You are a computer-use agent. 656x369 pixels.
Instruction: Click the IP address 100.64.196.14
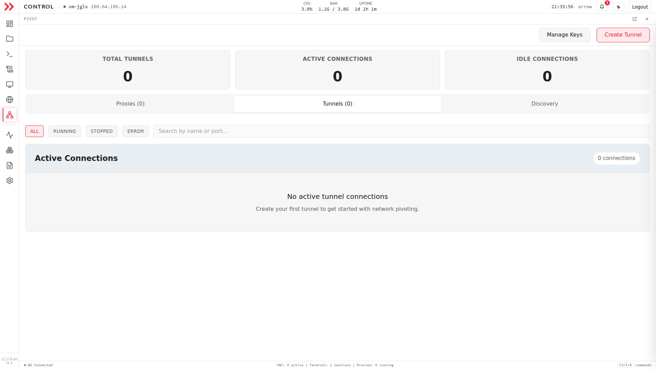(109, 7)
